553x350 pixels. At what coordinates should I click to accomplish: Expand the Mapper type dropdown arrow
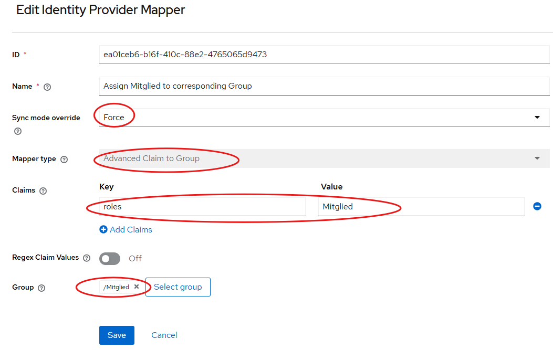pos(537,158)
